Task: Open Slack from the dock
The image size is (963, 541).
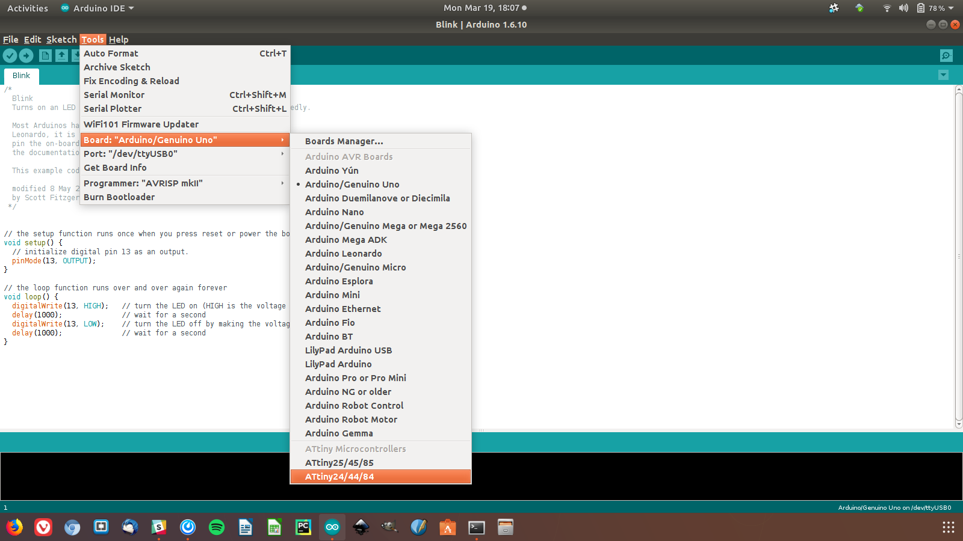Action: pyautogui.click(x=159, y=527)
